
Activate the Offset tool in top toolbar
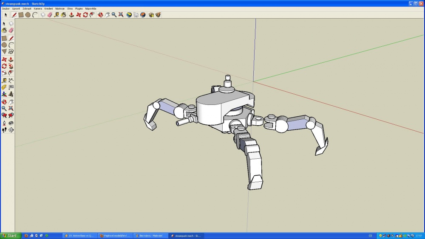[92, 15]
